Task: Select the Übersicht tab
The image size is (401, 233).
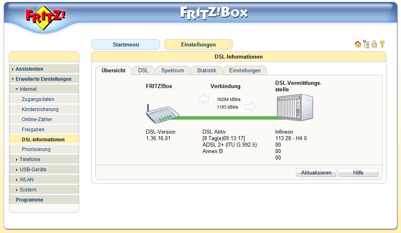Action: pos(113,71)
